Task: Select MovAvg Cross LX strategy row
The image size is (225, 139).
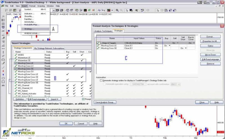Action: tap(53, 66)
